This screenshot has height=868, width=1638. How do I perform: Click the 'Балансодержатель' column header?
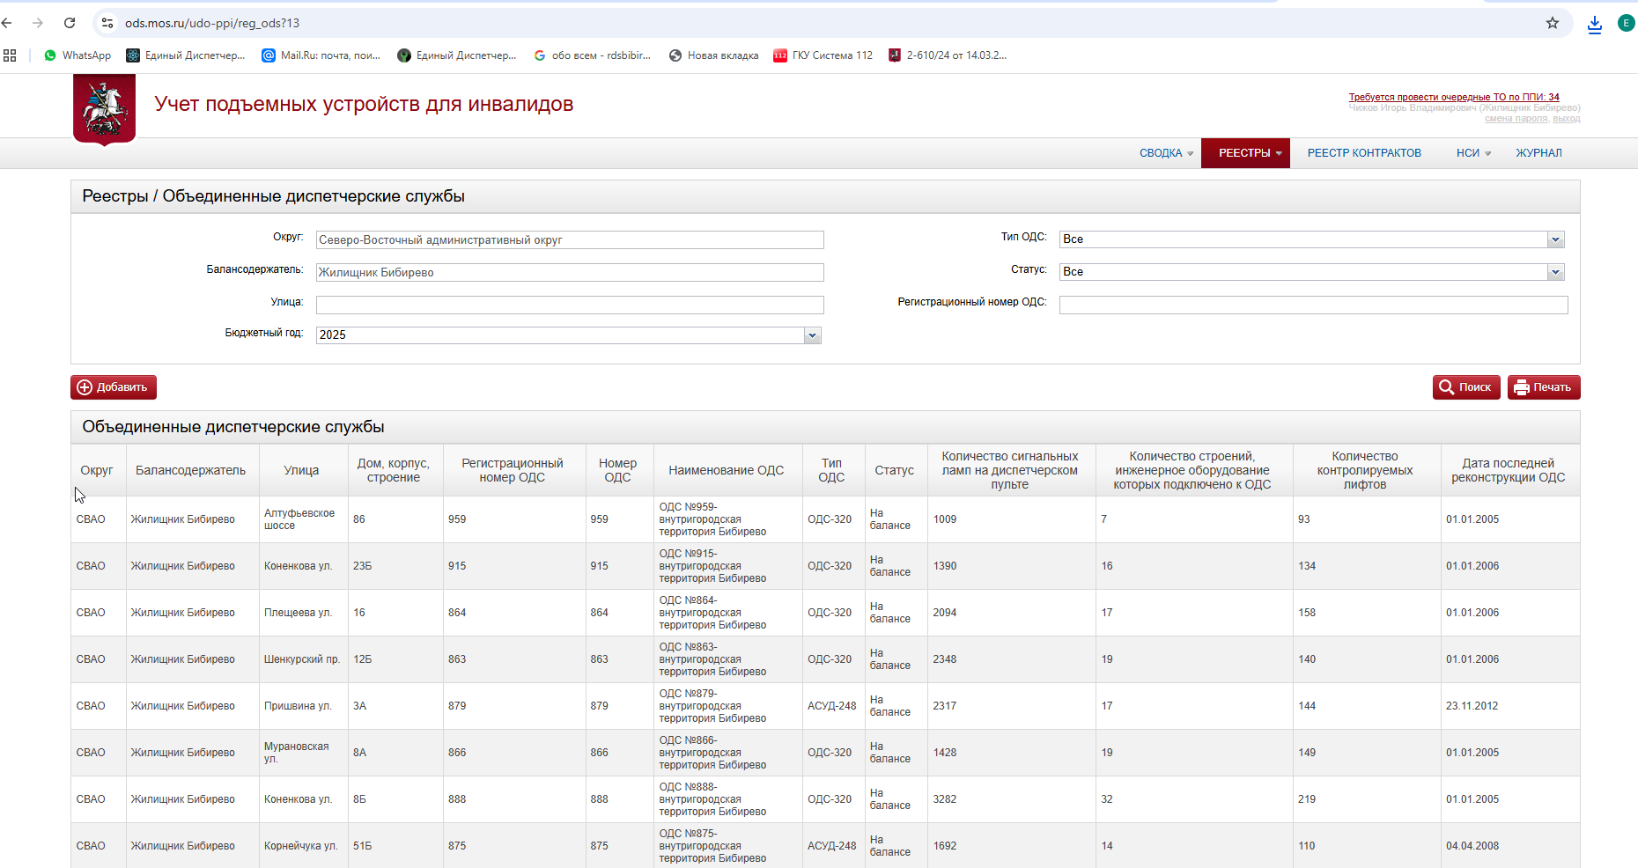(x=191, y=470)
